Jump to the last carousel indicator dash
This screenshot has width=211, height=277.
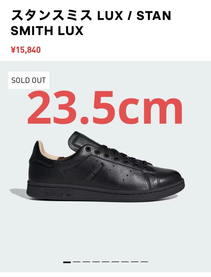pos(144,262)
